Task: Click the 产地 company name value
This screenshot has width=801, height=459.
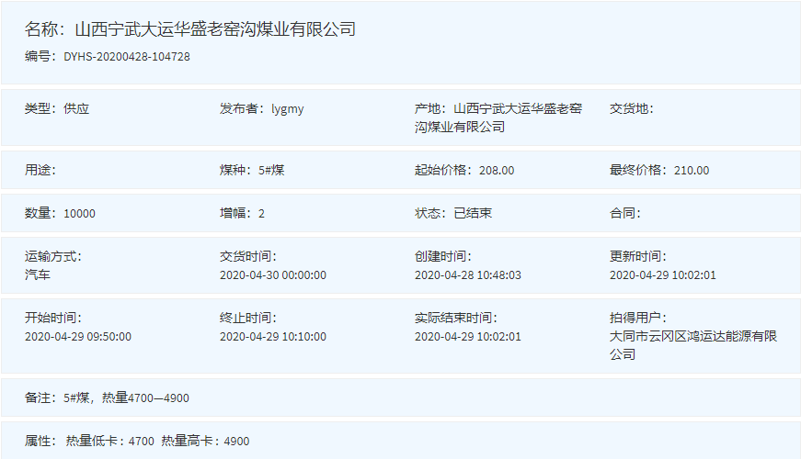Action: tap(498, 118)
